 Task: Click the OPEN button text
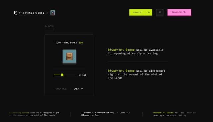coord(76,89)
